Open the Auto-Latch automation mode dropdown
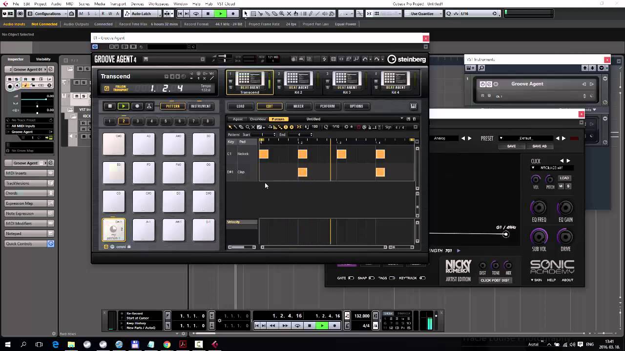The height and width of the screenshot is (351, 625). coord(142,14)
